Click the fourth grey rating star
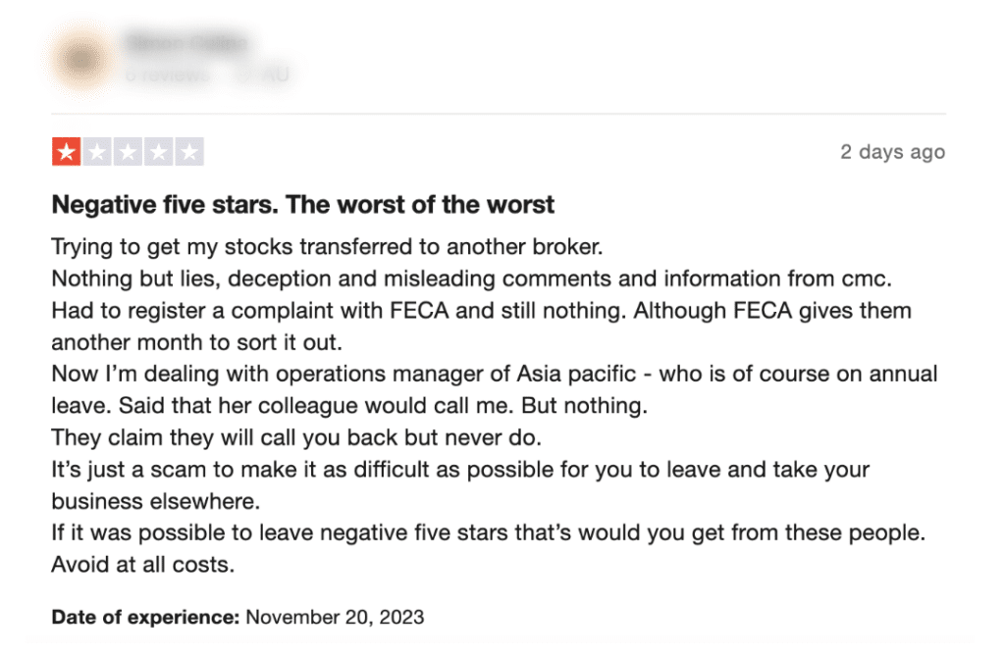The height and width of the screenshot is (657, 1005). [x=158, y=152]
